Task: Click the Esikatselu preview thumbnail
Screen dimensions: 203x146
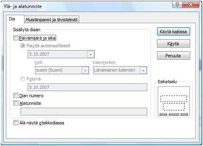Action: click(174, 101)
